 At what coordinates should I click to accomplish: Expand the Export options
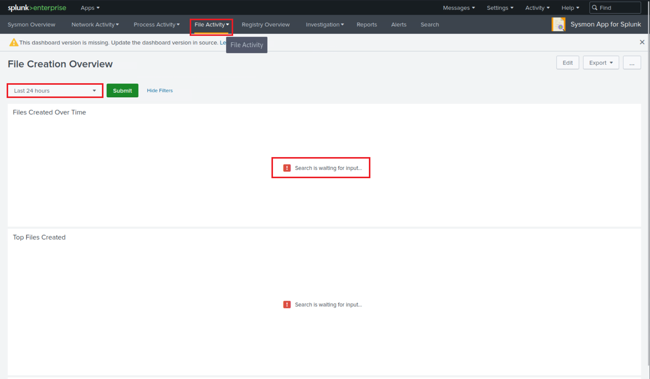(x=601, y=62)
